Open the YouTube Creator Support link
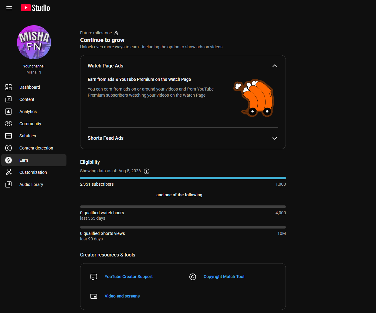 129,277
